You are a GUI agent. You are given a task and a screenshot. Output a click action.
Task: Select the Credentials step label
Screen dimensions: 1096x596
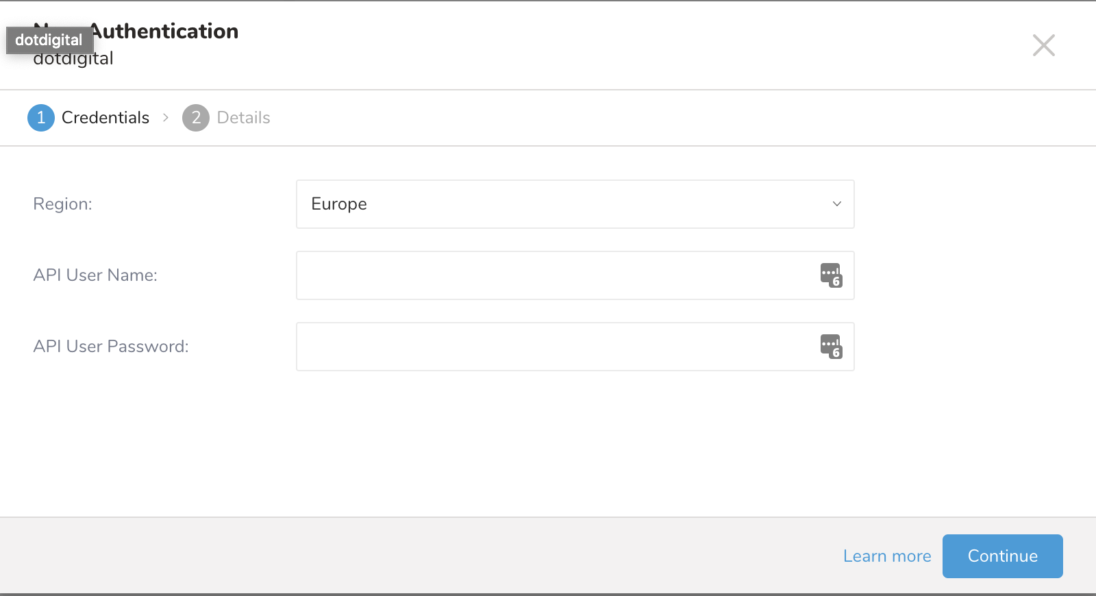(105, 118)
